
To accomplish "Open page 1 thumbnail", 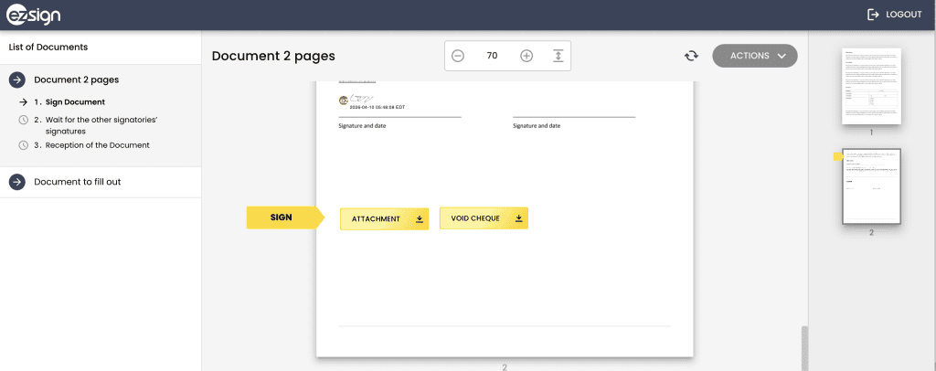I will (x=870, y=86).
